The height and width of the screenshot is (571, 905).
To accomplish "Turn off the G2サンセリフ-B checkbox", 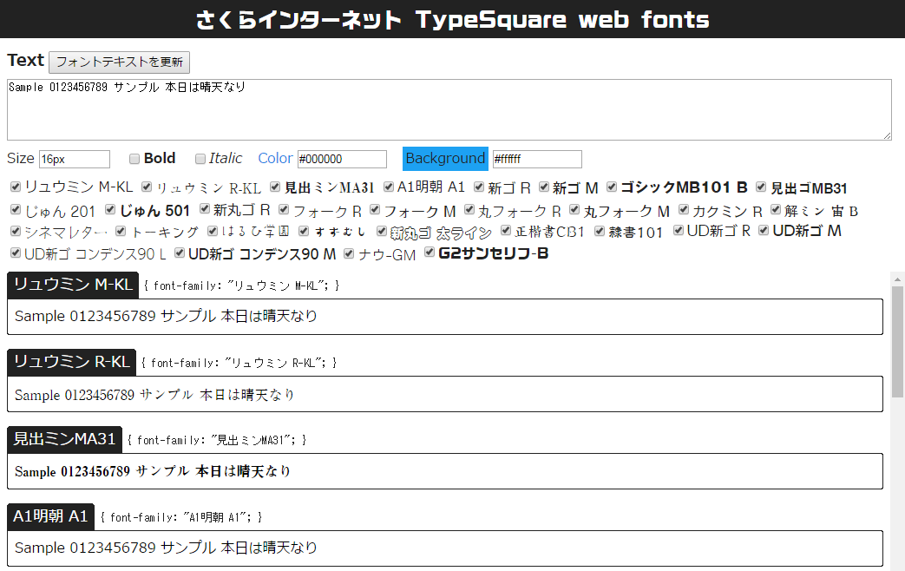I will [x=429, y=252].
